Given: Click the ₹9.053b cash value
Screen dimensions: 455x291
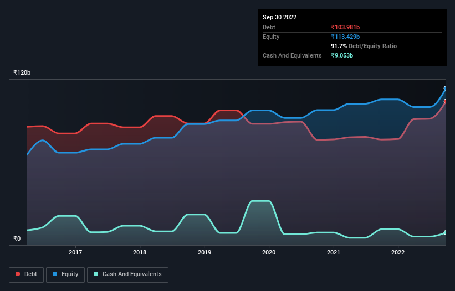Looking at the screenshot, I should point(342,55).
